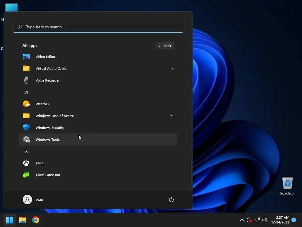Image resolution: width=302 pixels, height=227 pixels.
Task: Click the Xbox Game Bar label text
Action: 48,175
